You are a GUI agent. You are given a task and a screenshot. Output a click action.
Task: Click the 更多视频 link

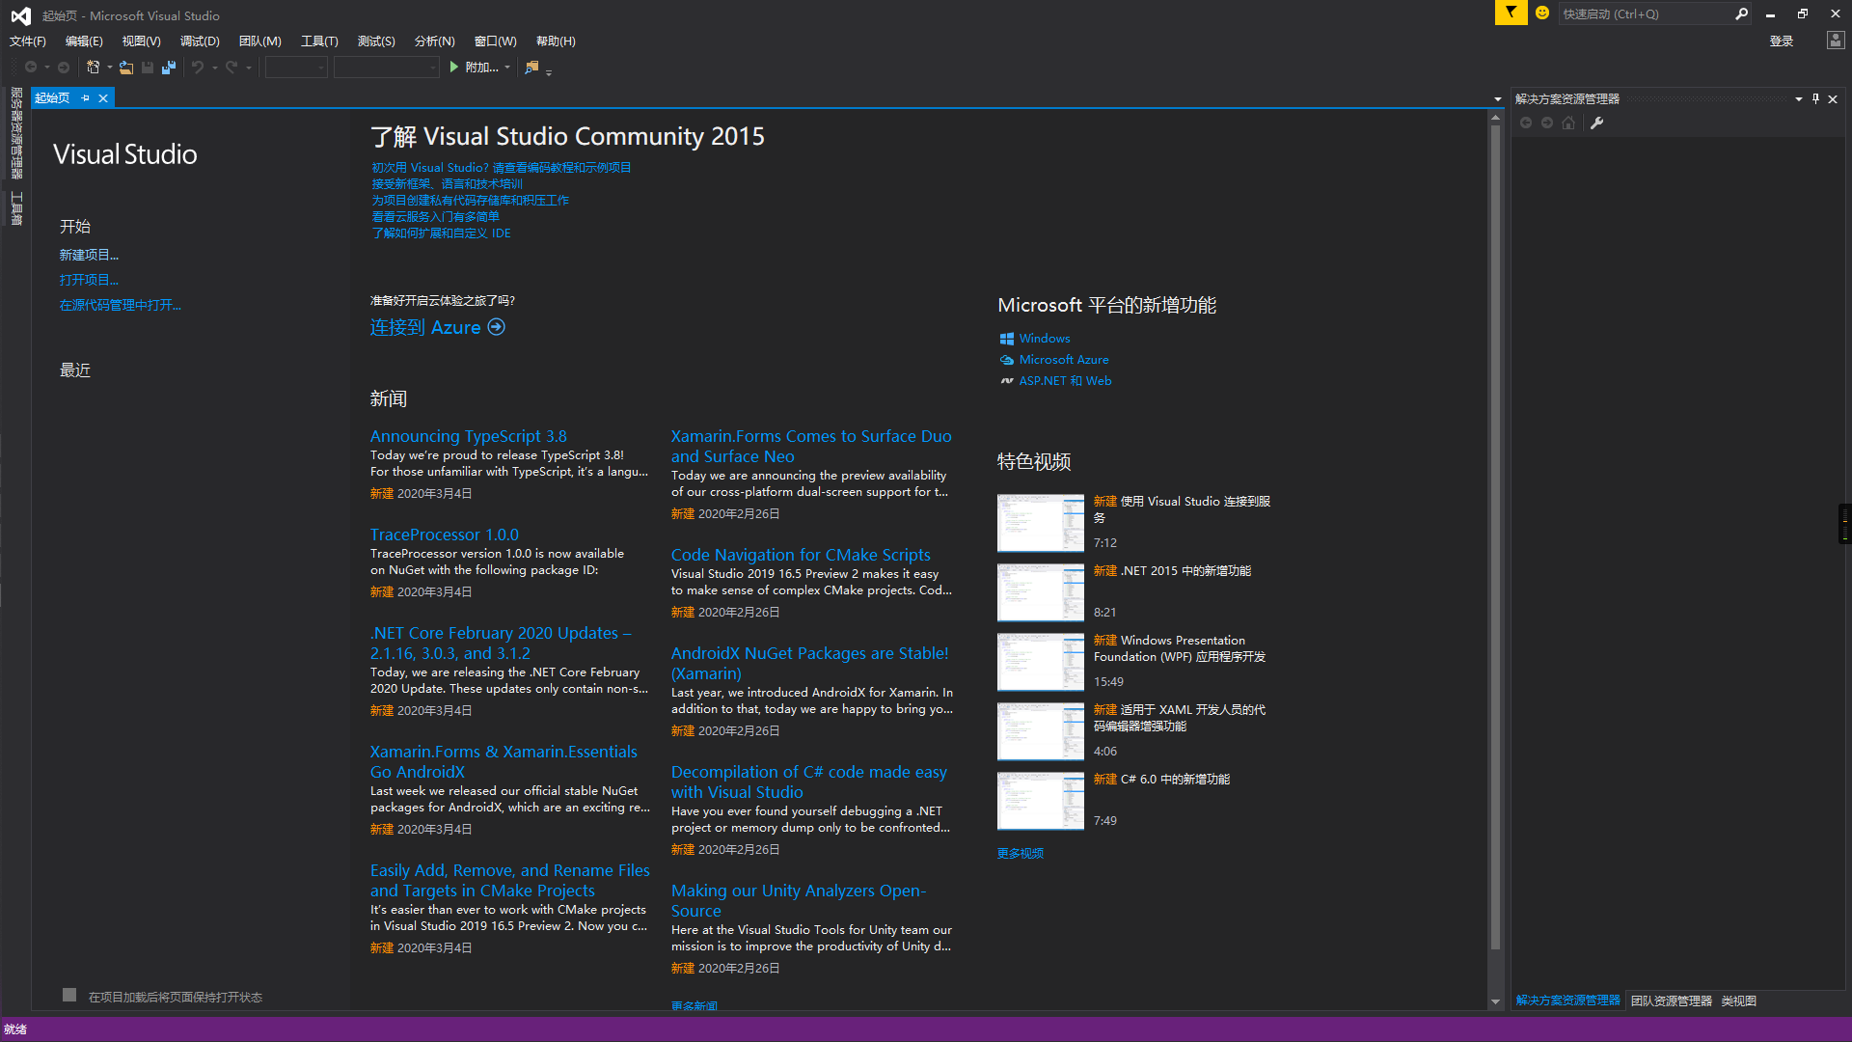[x=1021, y=854]
